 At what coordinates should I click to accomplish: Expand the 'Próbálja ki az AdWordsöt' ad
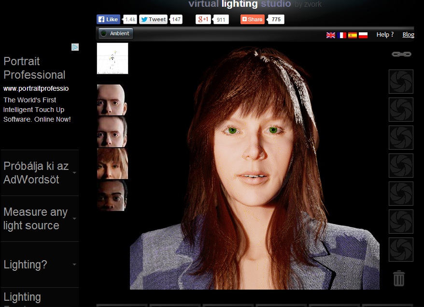[x=40, y=173]
